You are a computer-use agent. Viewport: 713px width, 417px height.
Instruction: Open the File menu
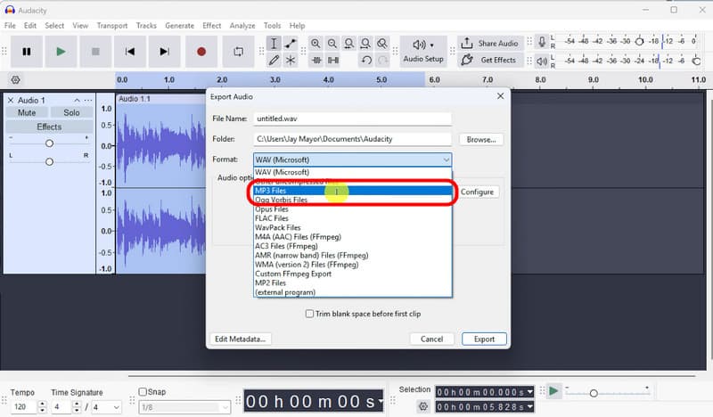10,26
